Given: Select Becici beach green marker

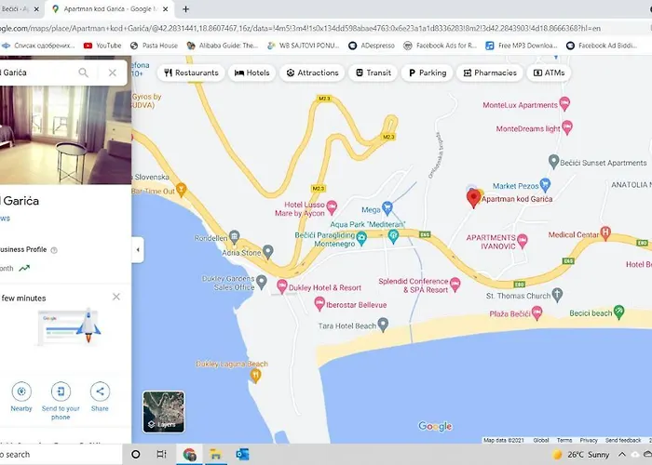Looking at the screenshot, I should click(x=618, y=312).
